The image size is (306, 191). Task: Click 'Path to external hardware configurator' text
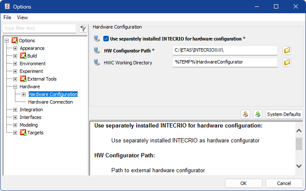158,171
